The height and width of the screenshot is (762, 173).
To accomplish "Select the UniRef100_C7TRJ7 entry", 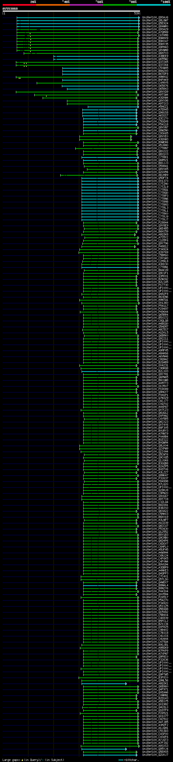I will [155, 220].
